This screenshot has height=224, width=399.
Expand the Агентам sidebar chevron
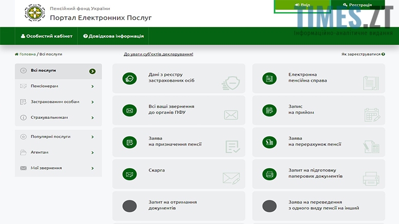coord(92,153)
